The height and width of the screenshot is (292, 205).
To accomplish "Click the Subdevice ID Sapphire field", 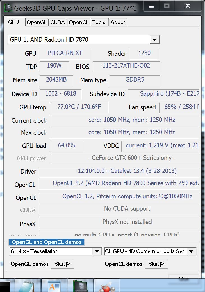I will (163, 95).
